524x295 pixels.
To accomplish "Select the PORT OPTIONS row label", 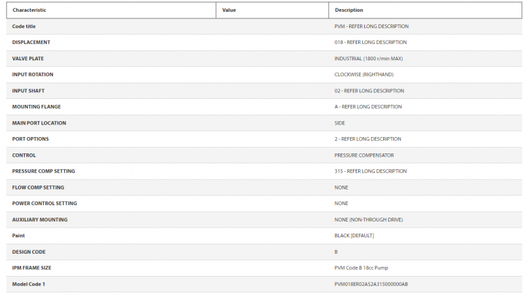I will tap(30, 139).
